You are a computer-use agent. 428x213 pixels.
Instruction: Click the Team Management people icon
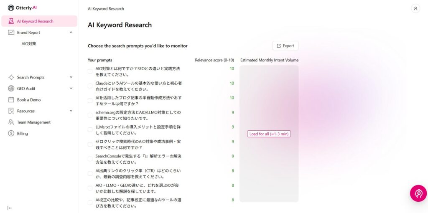pyautogui.click(x=11, y=122)
